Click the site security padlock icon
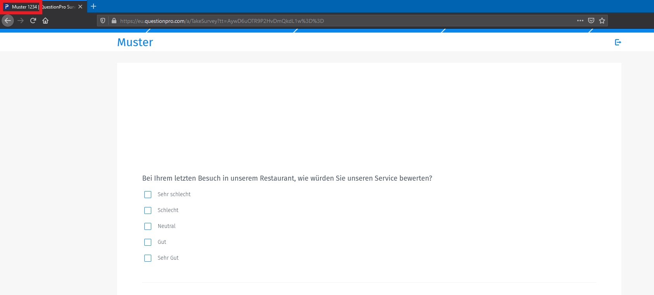 coord(114,21)
